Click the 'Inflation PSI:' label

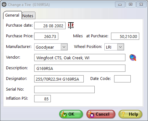click(x=17, y=98)
